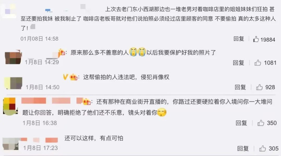Click 回复 on the 14:29 comment
281x156 pixels.
(x=238, y=63)
